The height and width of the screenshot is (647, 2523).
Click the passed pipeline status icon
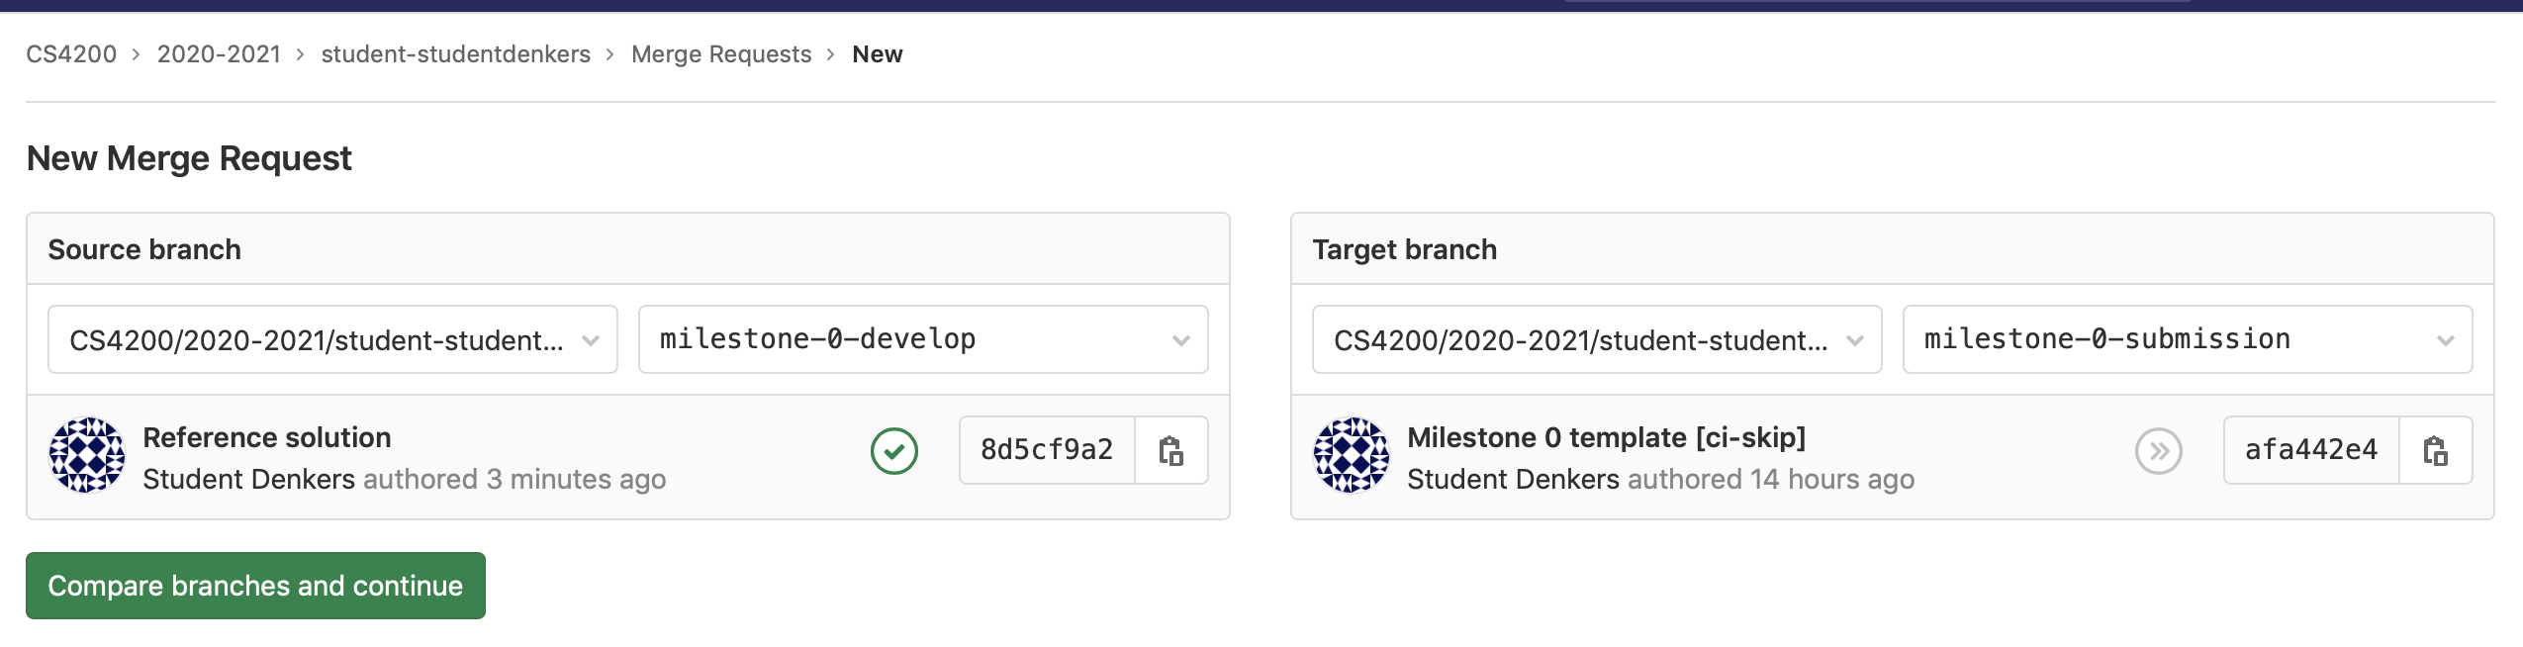pyautogui.click(x=894, y=451)
